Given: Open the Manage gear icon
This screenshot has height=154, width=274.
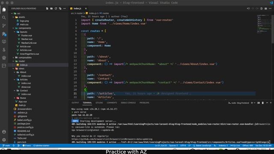Looking at the screenshot, I should [4, 140].
